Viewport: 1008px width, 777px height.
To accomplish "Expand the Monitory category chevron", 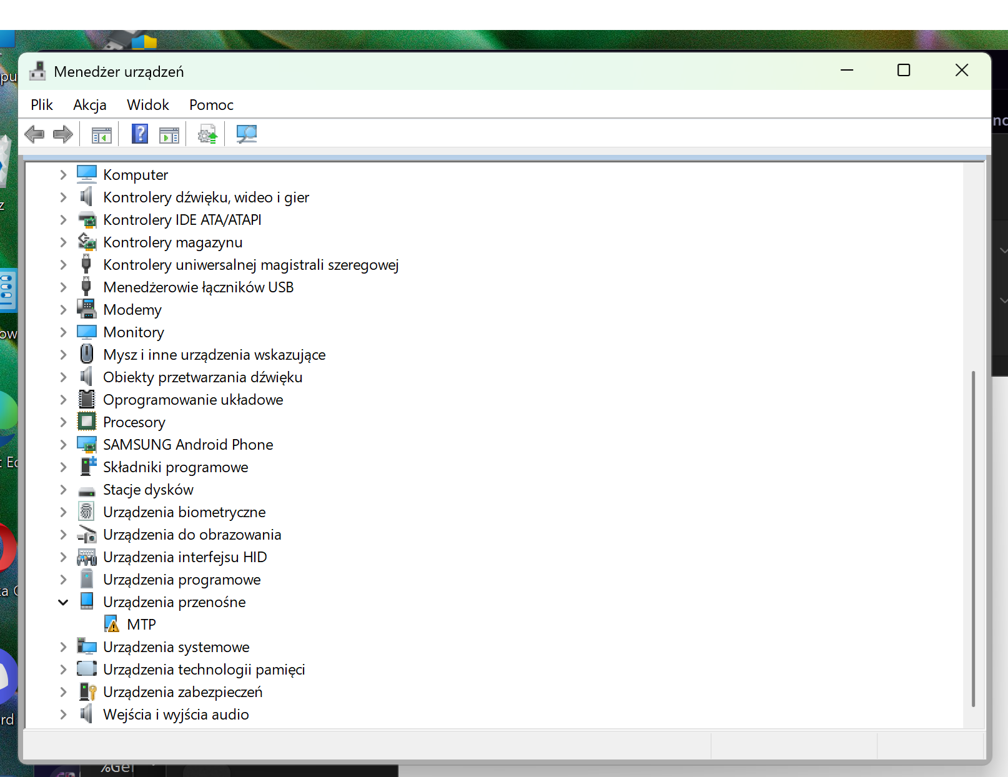I will [62, 332].
